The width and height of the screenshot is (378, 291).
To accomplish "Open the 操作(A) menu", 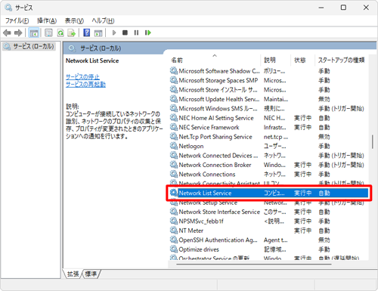I will click(x=47, y=20).
